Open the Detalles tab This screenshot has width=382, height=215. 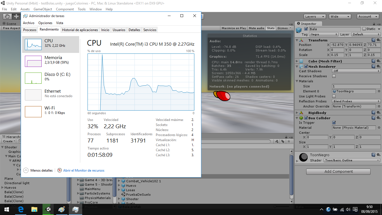pos(134,30)
